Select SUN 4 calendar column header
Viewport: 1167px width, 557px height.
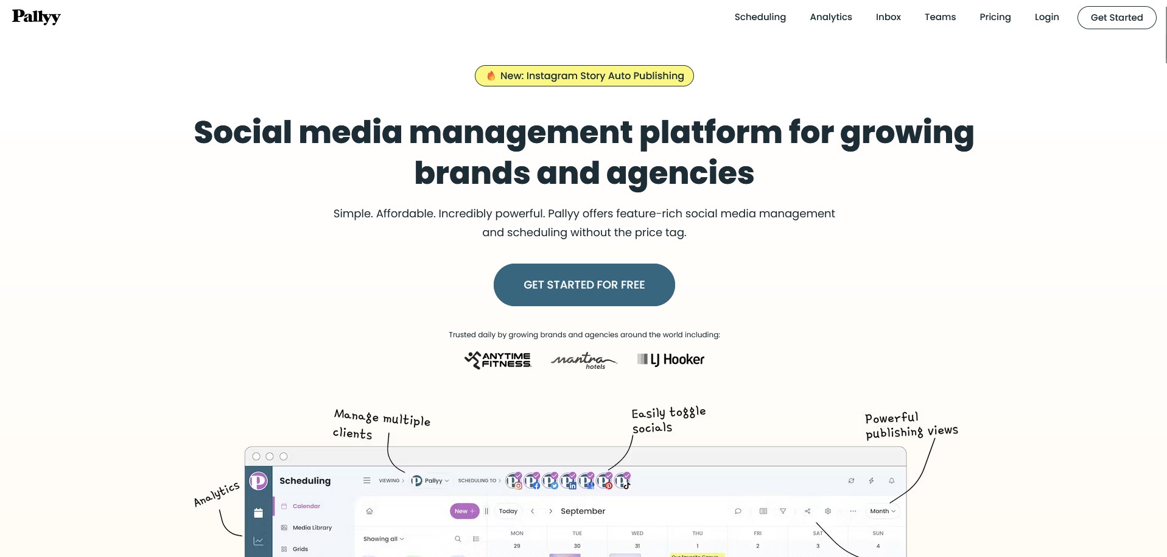click(x=878, y=539)
